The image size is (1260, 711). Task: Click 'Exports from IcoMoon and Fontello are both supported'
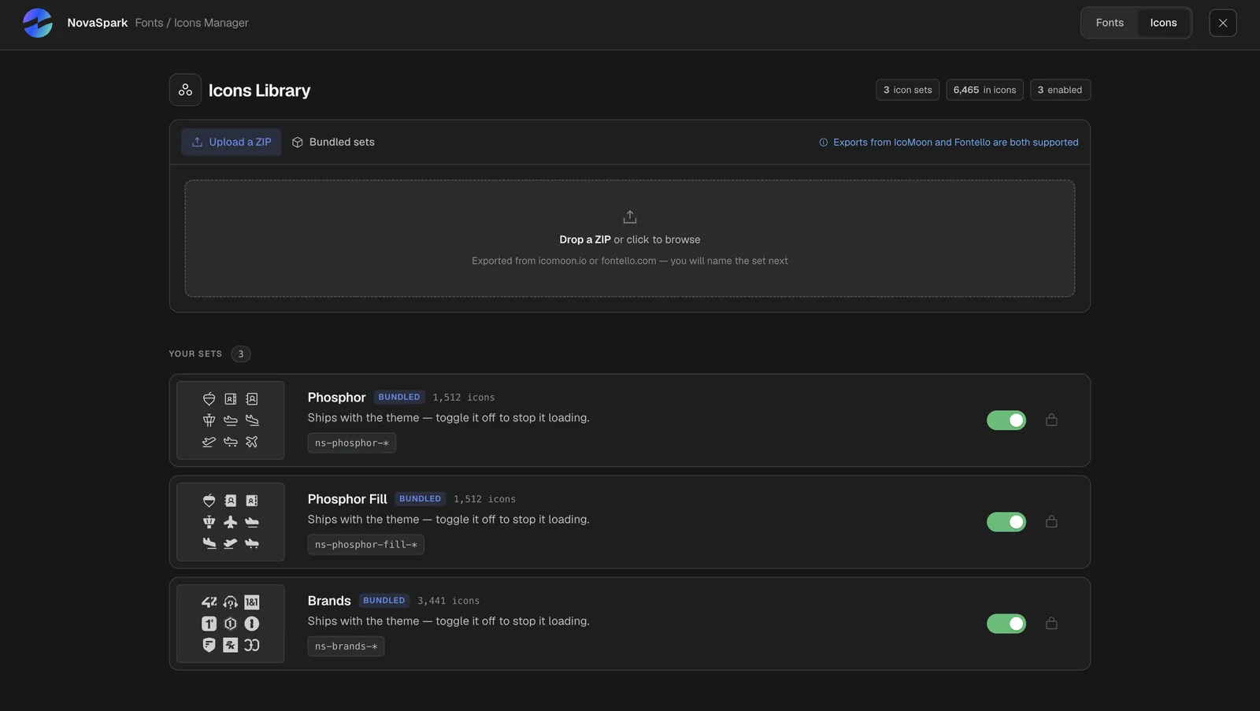pyautogui.click(x=956, y=143)
